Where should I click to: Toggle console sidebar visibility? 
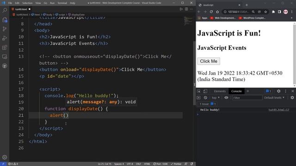pos(198,98)
